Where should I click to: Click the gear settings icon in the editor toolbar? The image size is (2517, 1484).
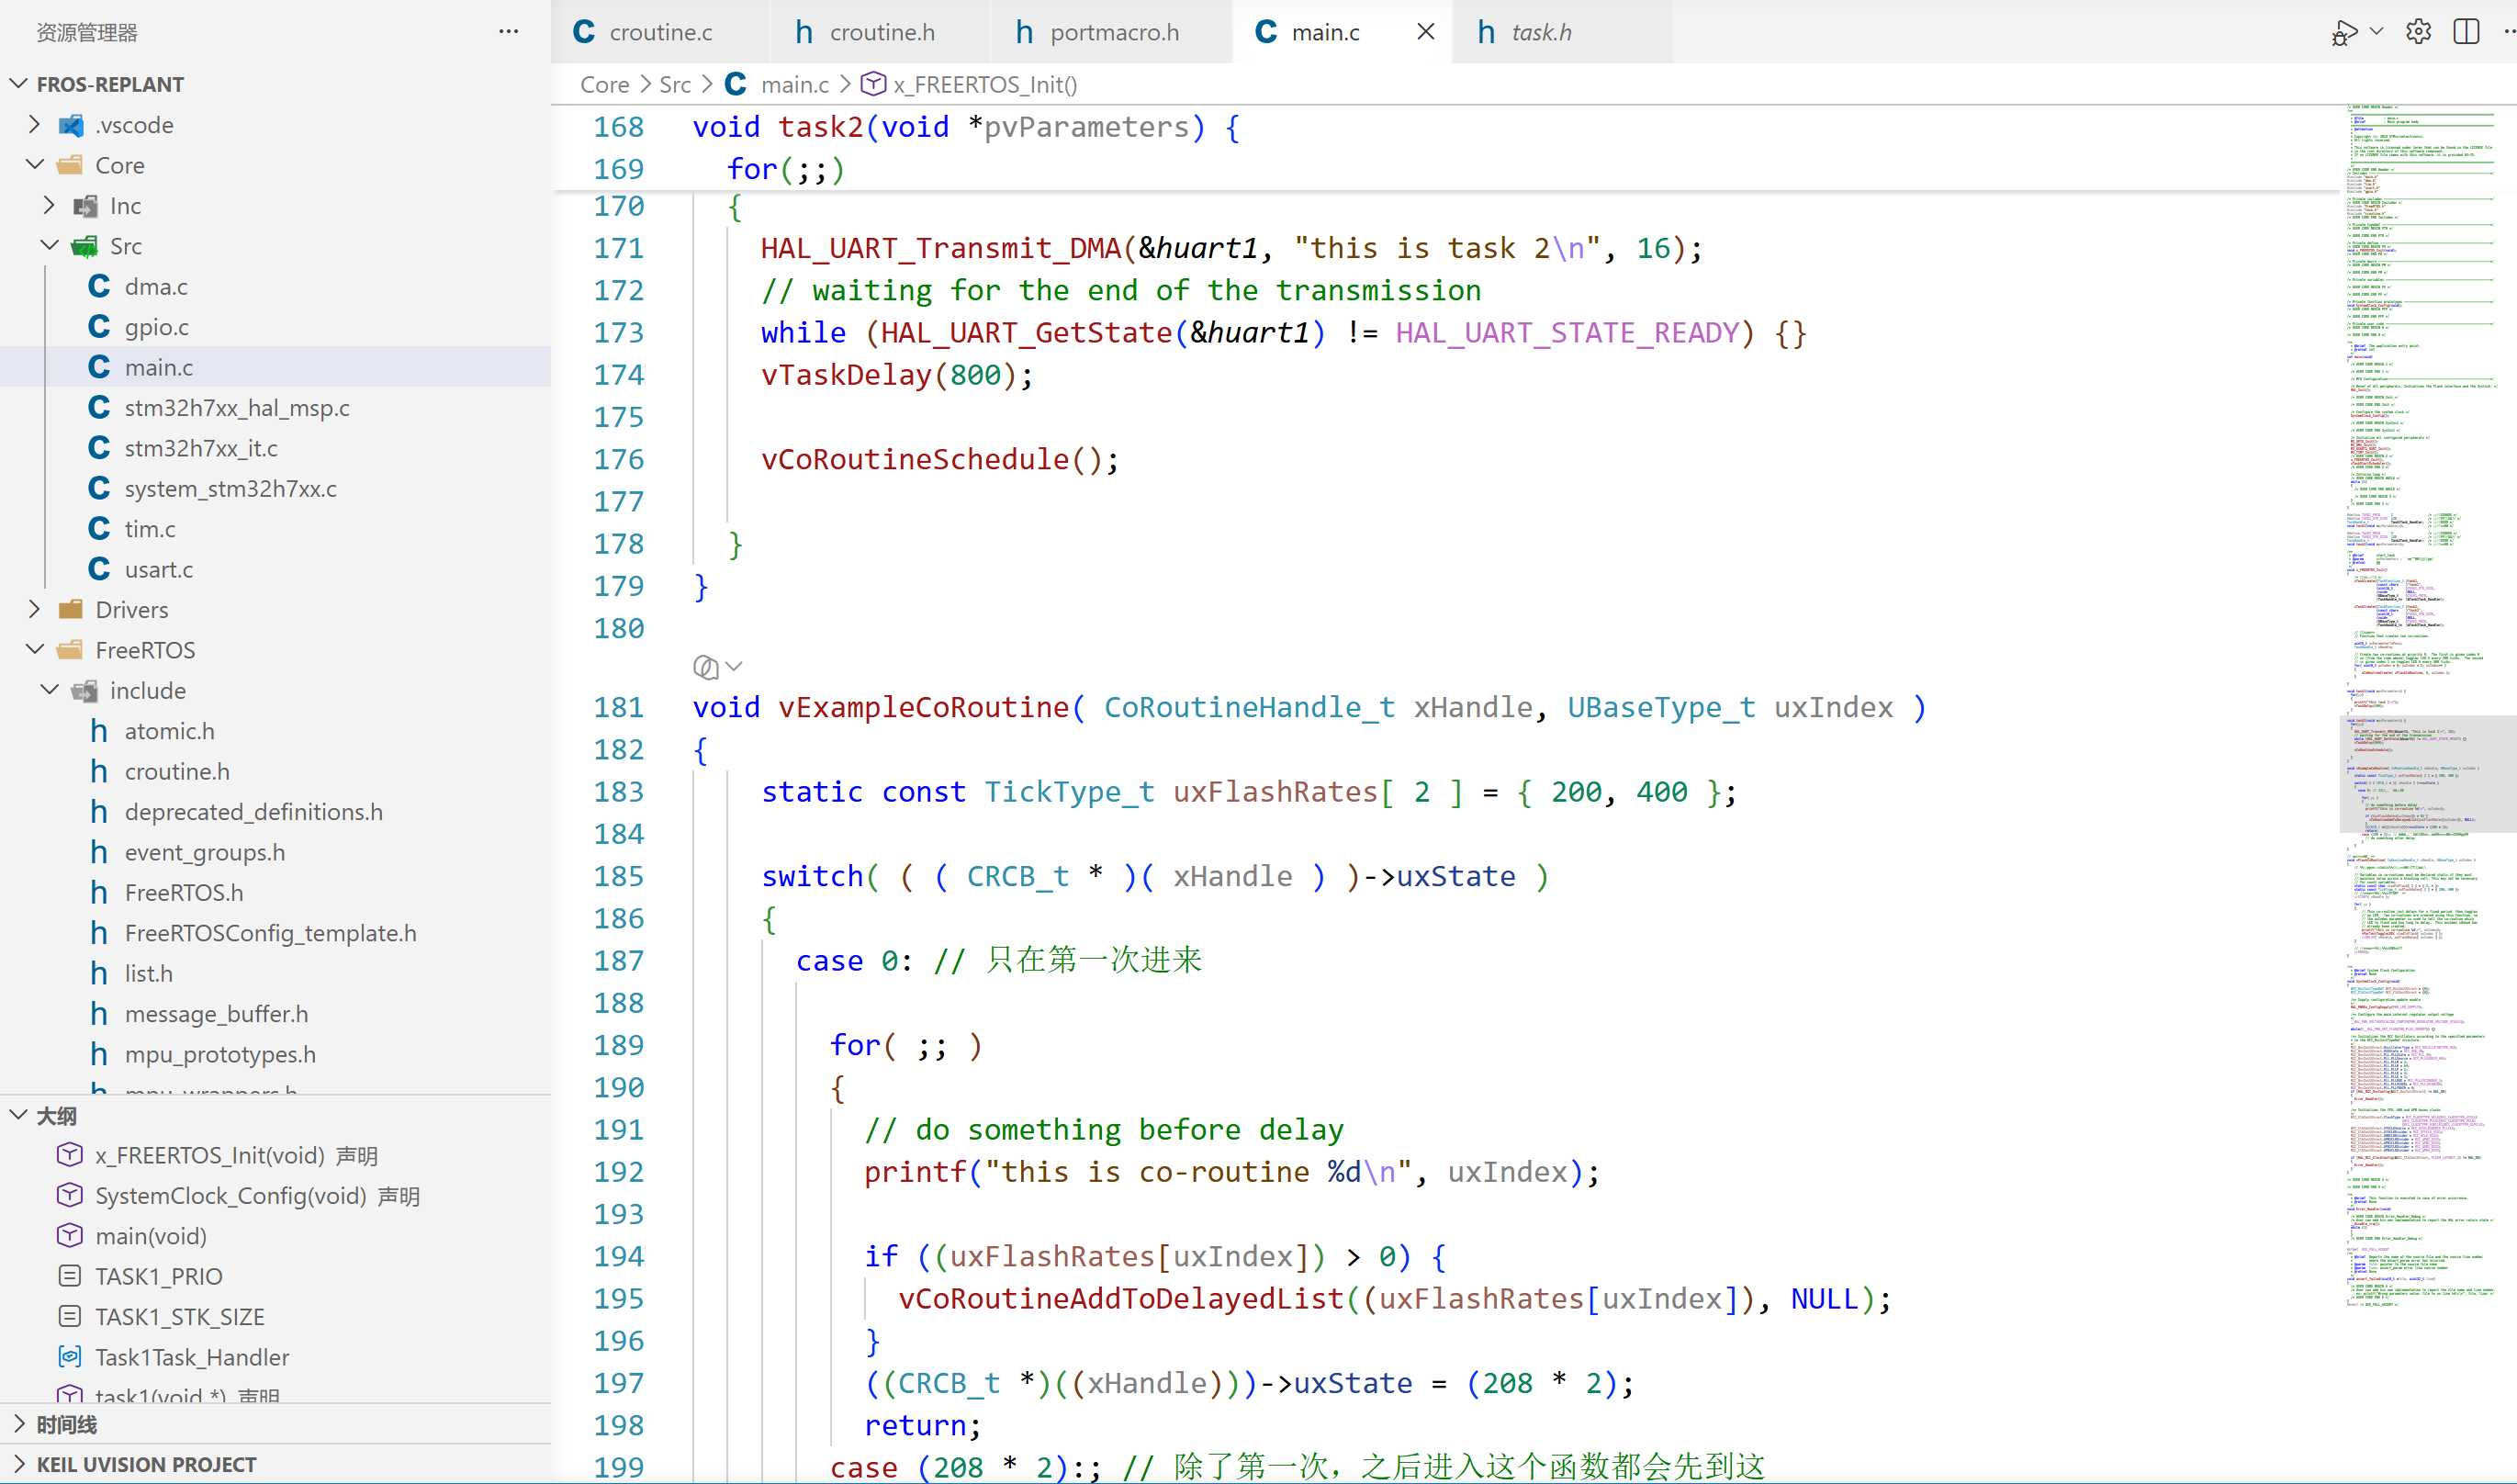[x=2418, y=32]
